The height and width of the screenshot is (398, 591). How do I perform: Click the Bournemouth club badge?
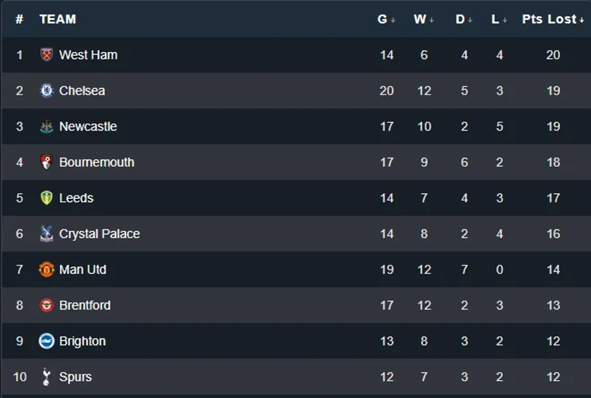[47, 162]
